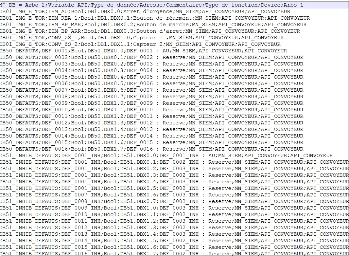Click the comment "DEF_0001 : AU"
The height and width of the screenshot is (256, 349).
pos(148,51)
